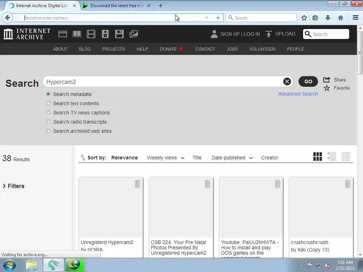Click the LOG IN link

[252, 34]
